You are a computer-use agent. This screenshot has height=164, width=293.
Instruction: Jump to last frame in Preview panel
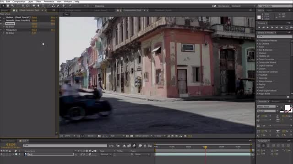(x=277, y=27)
